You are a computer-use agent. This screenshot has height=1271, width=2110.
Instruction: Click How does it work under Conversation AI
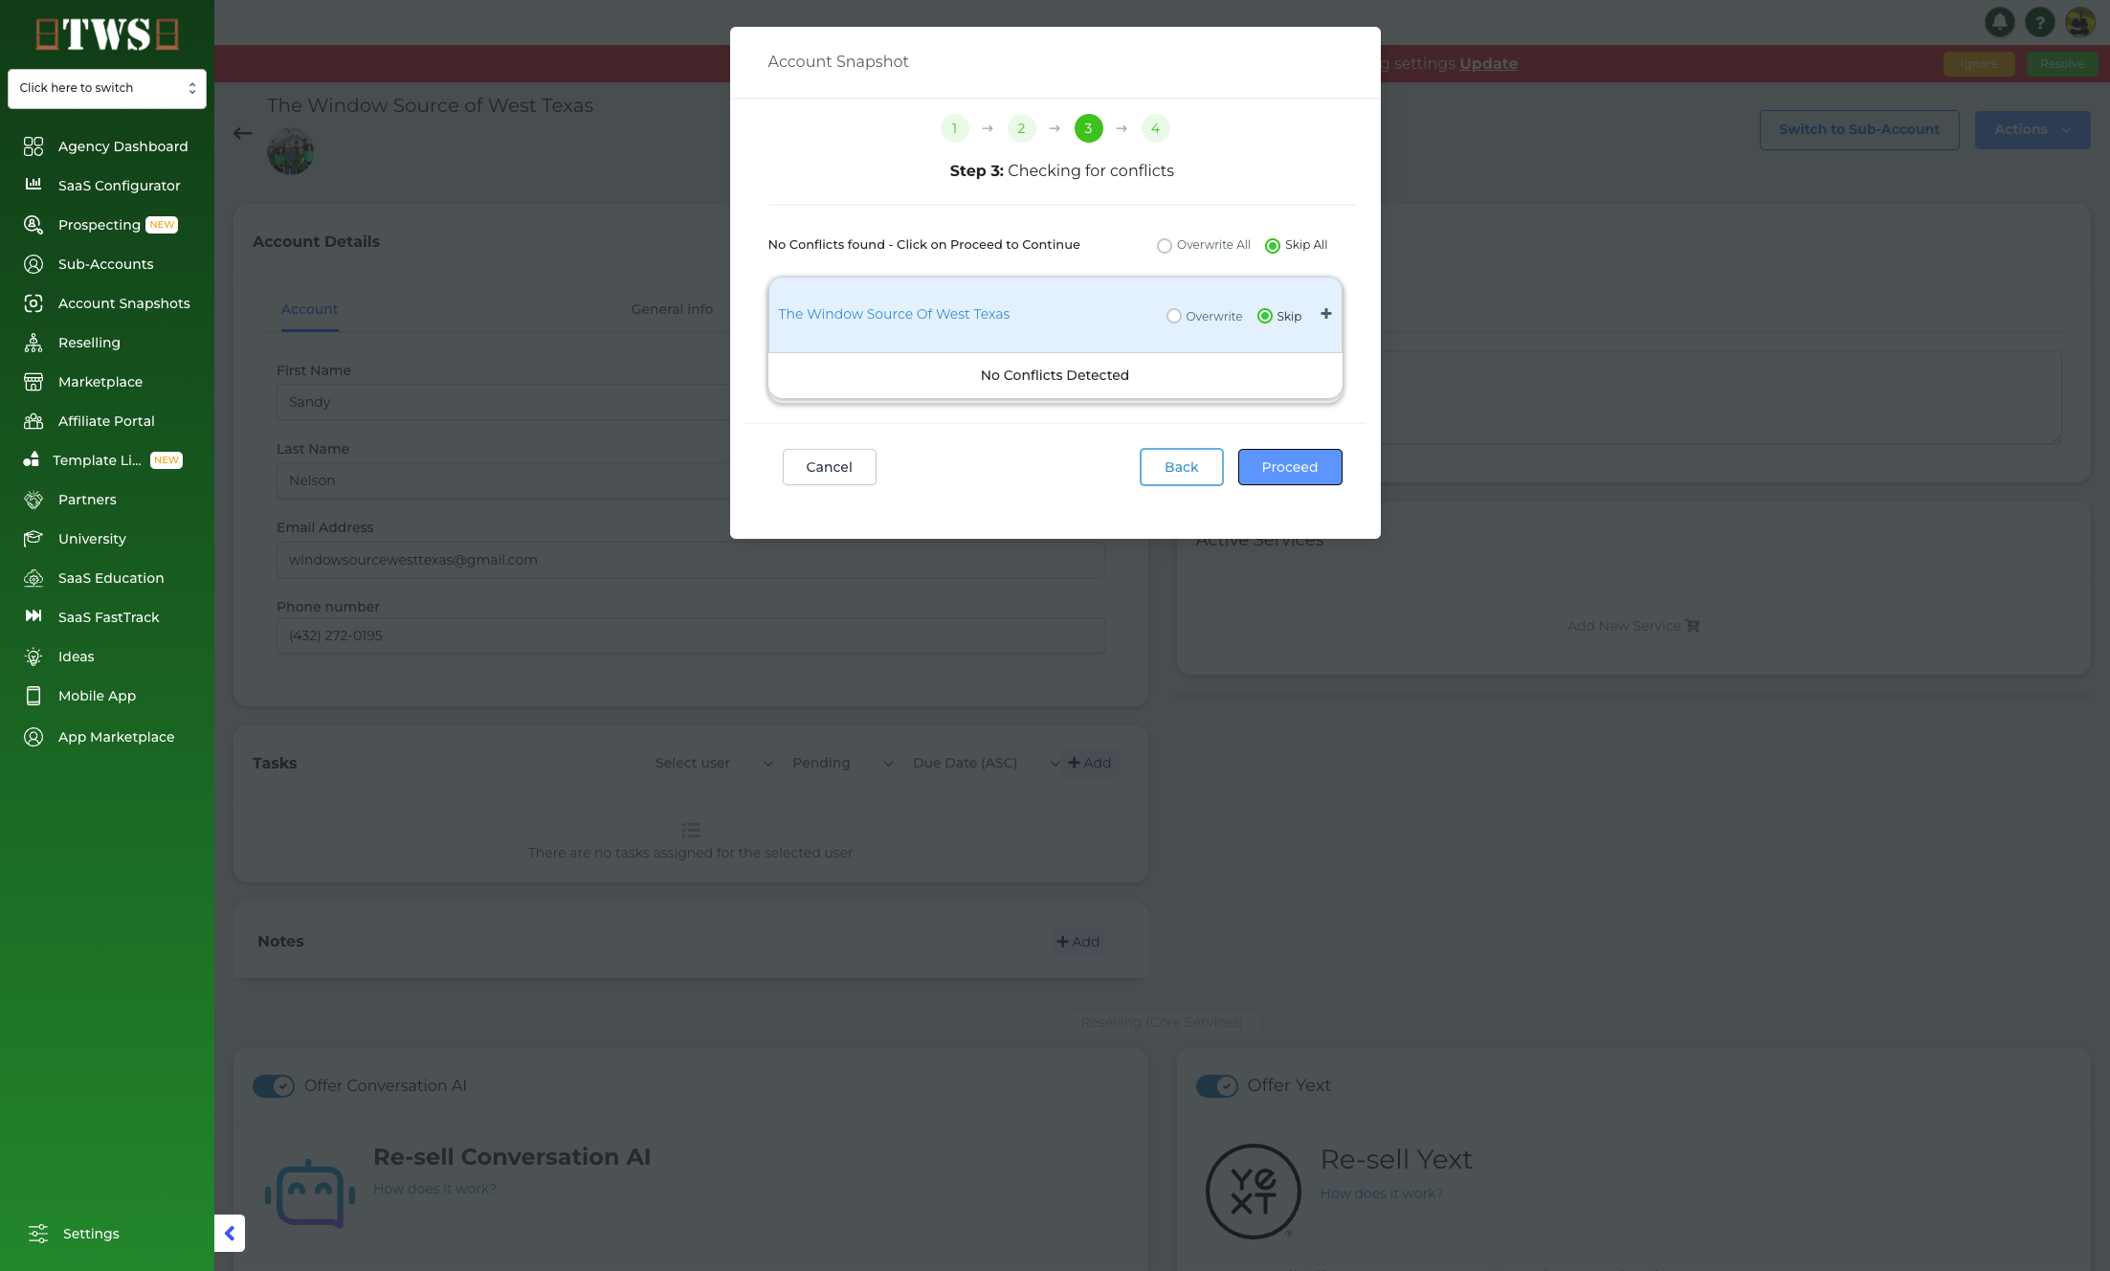click(434, 1189)
